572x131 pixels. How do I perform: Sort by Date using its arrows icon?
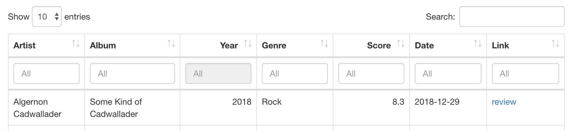tap(478, 44)
